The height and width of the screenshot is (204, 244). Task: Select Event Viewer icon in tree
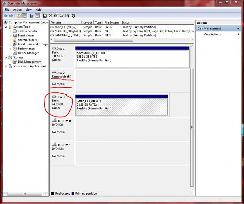[15, 35]
